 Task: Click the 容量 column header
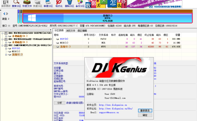pos(175,35)
